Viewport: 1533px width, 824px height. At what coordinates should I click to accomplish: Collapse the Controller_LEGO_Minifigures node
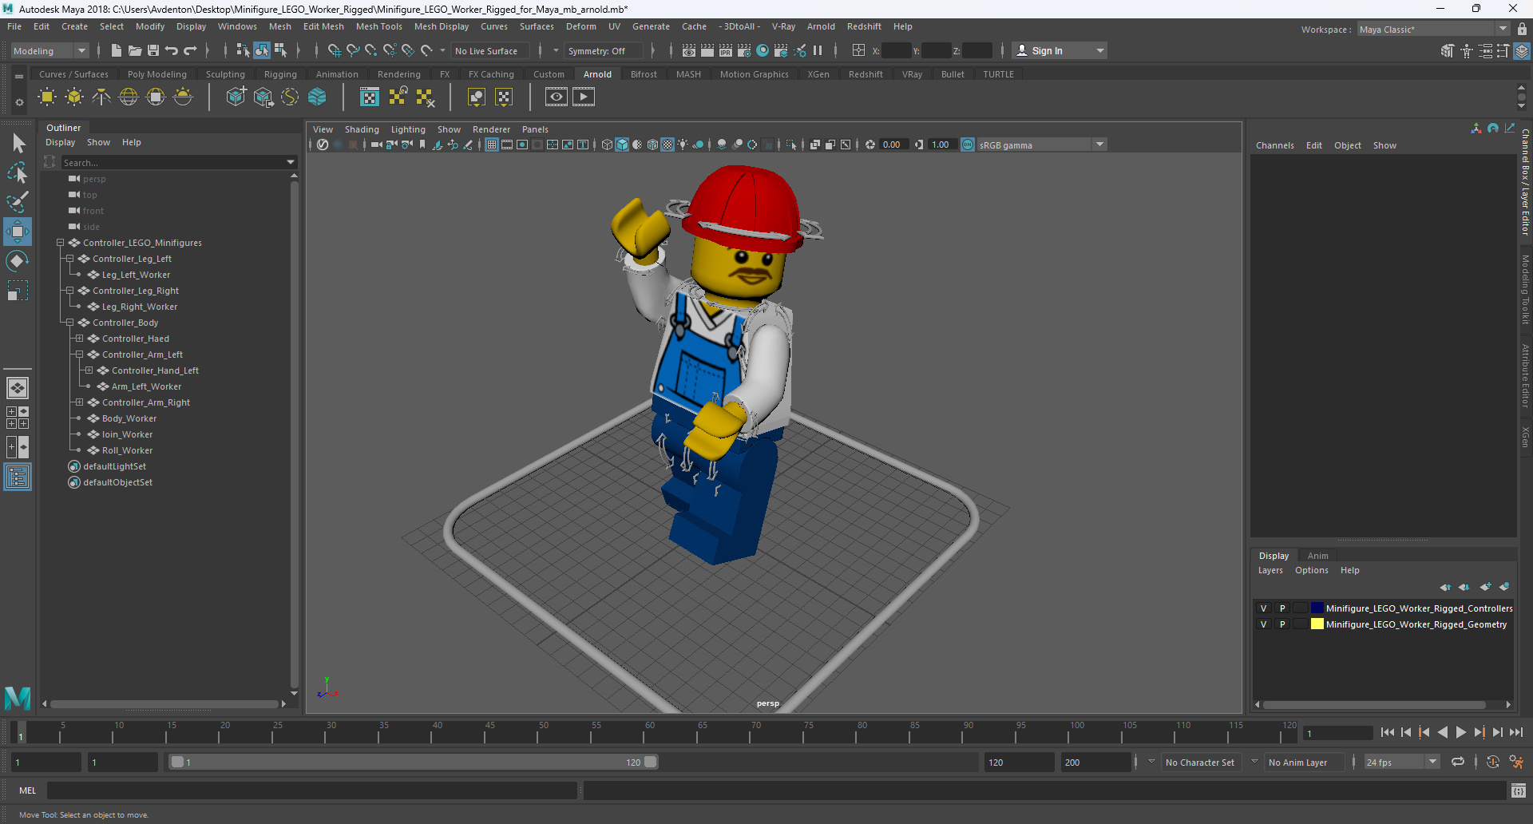pos(60,243)
